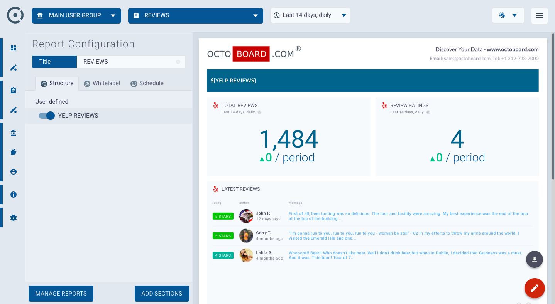Click the Title label button
This screenshot has height=304, width=555.
point(54,62)
